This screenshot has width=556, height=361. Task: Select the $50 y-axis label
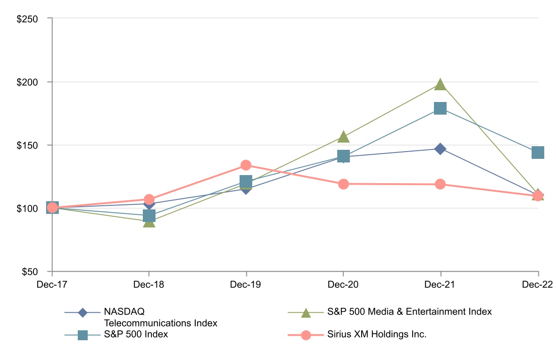point(39,272)
